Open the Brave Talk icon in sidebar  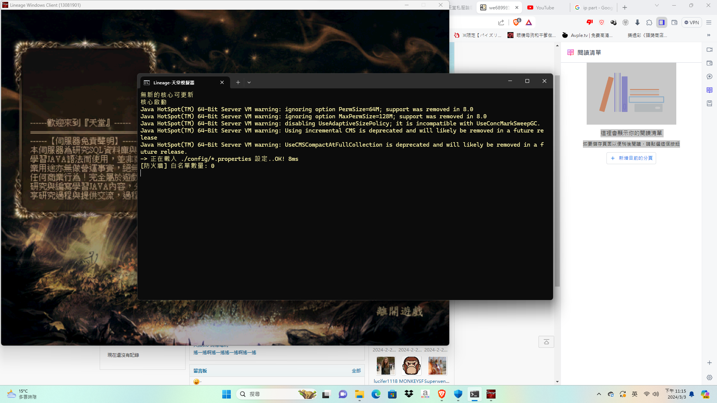710,50
